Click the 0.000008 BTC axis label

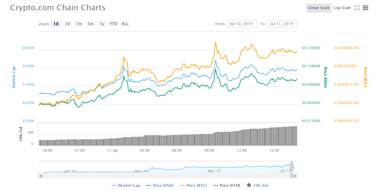[346, 66]
